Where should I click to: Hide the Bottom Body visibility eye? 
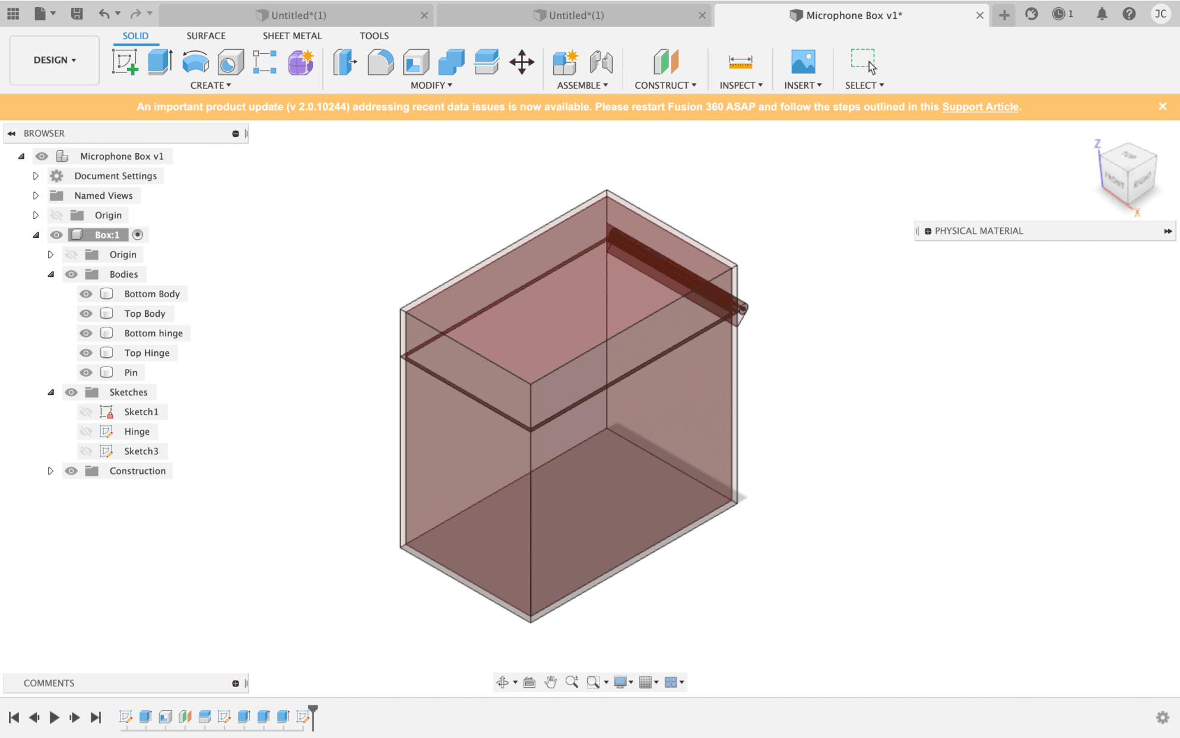pyautogui.click(x=86, y=294)
